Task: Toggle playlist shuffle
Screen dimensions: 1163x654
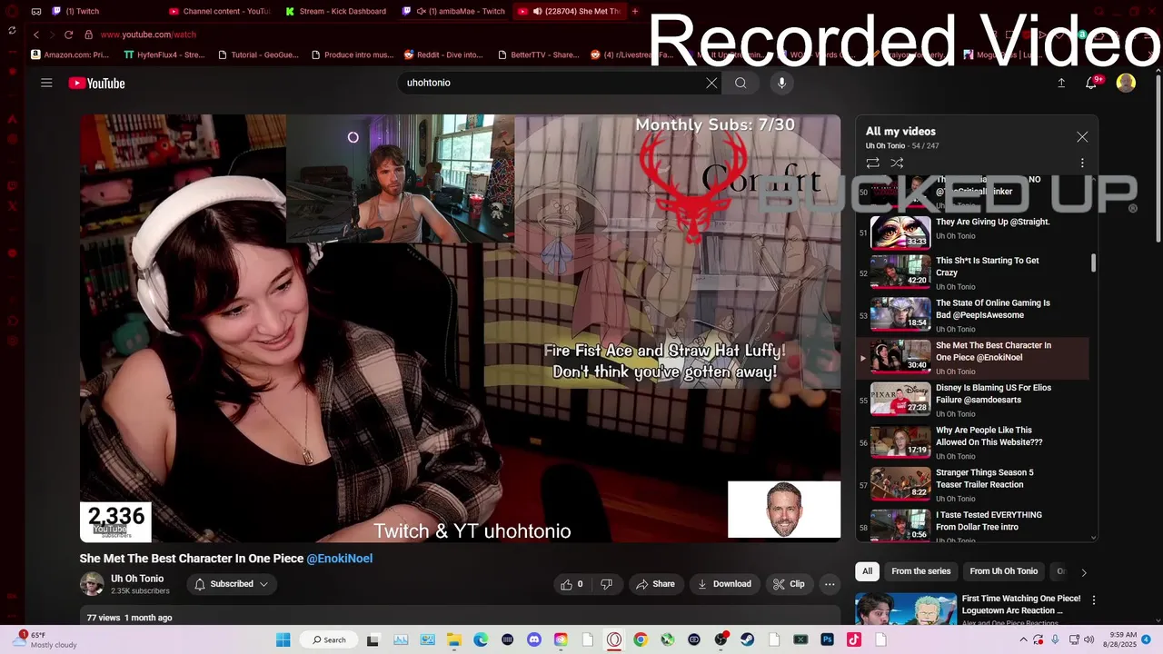Action: [897, 163]
